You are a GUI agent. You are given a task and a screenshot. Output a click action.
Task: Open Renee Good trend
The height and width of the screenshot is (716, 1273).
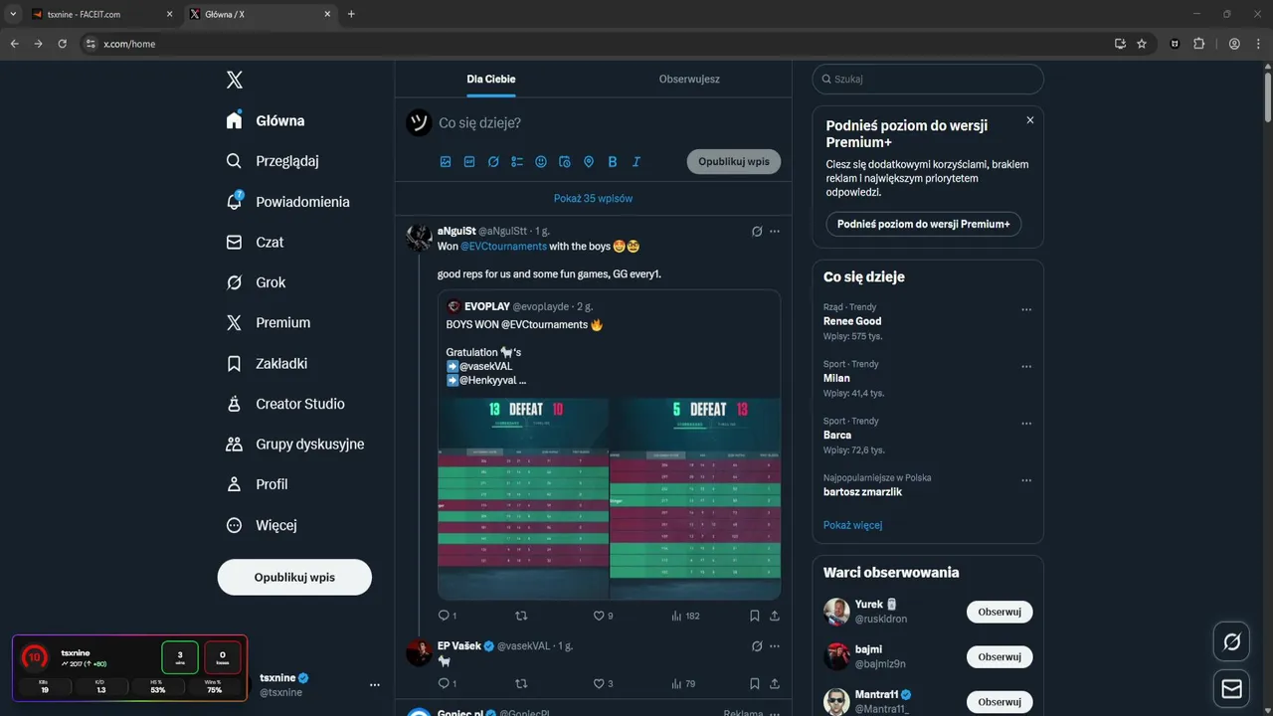click(852, 321)
